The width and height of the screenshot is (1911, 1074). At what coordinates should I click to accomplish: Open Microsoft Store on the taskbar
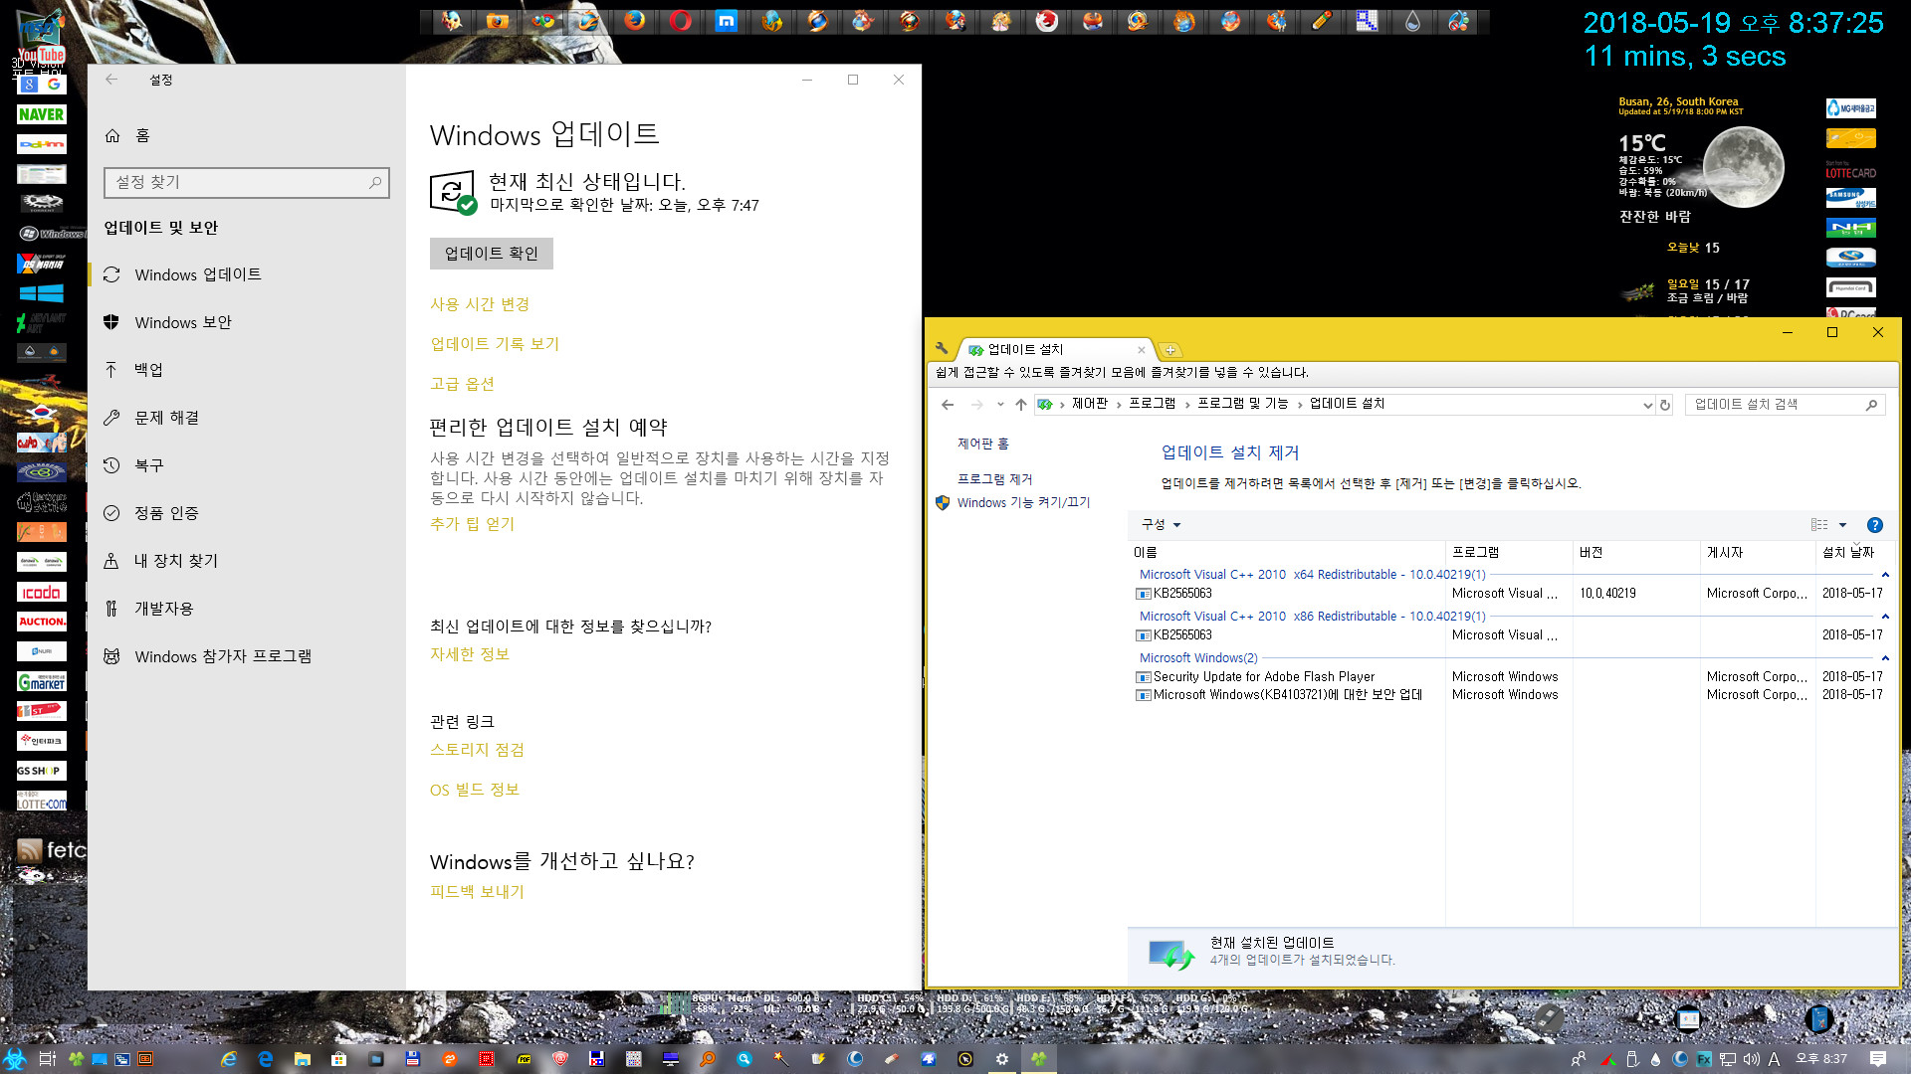coord(339,1059)
